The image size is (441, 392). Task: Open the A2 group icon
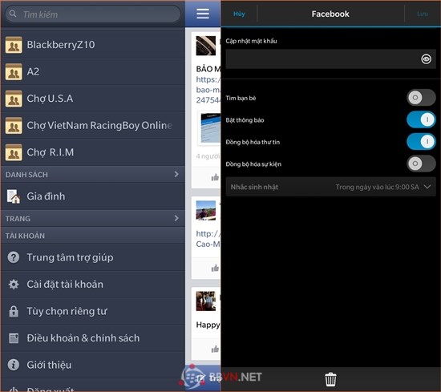click(x=14, y=71)
